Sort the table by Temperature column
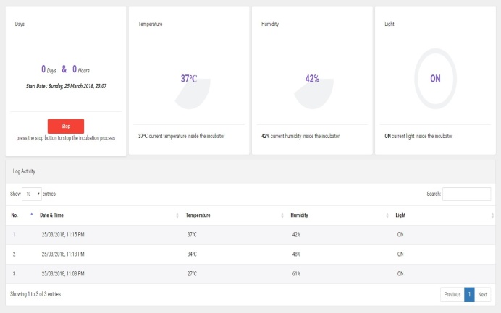501x313 pixels. (232, 215)
